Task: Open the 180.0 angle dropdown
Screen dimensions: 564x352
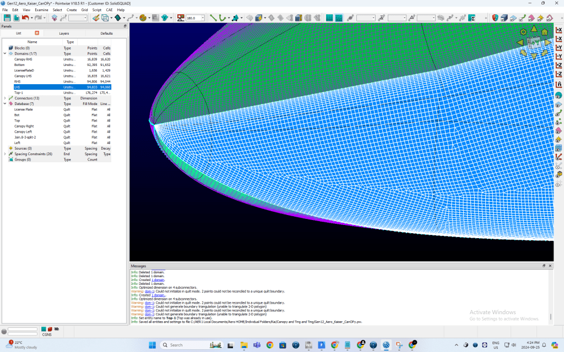Action: coord(203,18)
